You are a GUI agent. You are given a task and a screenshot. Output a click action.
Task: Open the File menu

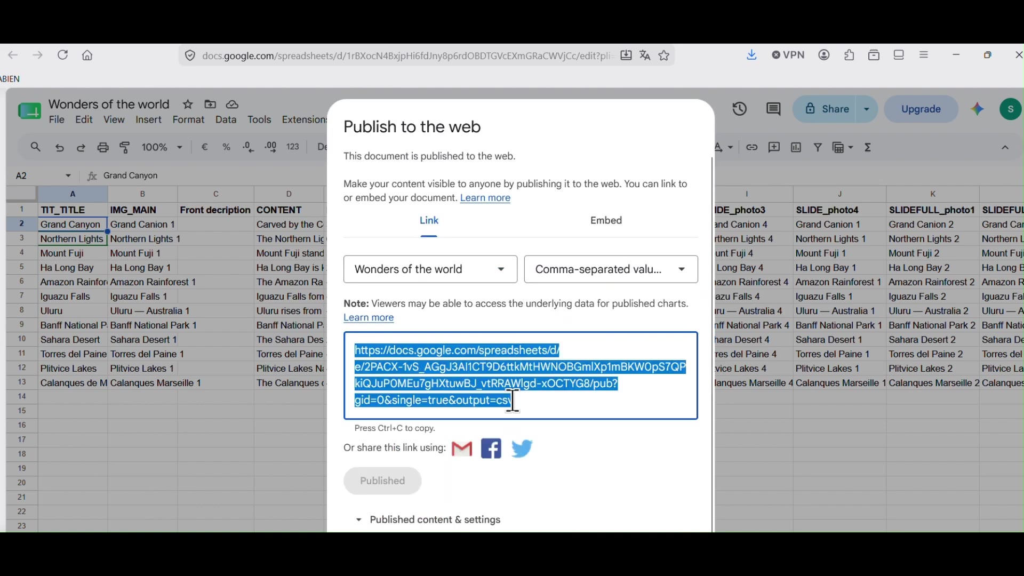pyautogui.click(x=57, y=120)
